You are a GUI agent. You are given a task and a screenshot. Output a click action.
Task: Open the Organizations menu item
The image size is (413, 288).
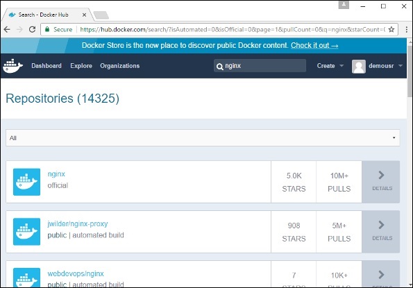click(120, 66)
